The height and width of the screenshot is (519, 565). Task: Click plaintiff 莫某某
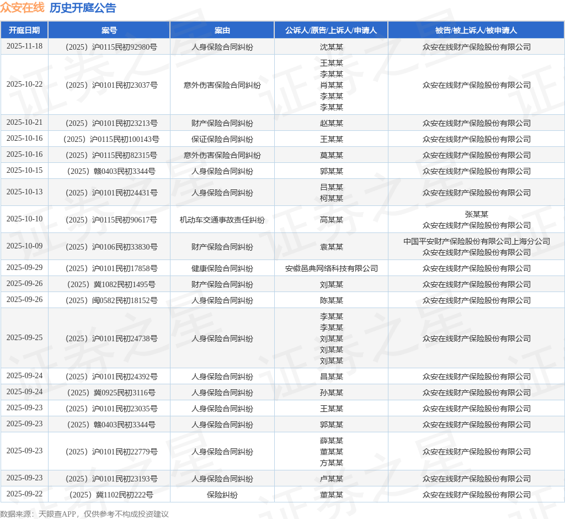[x=331, y=155]
